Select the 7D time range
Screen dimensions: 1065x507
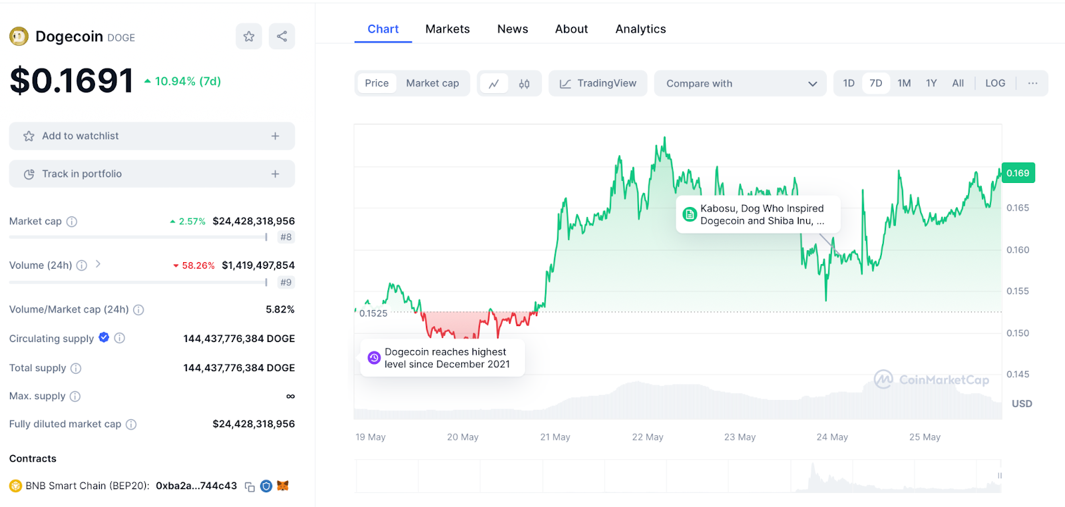tap(876, 83)
